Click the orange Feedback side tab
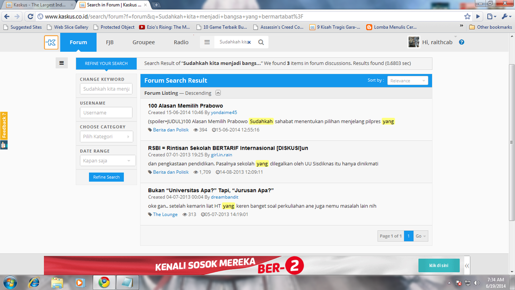The image size is (515, 290). [x=4, y=126]
